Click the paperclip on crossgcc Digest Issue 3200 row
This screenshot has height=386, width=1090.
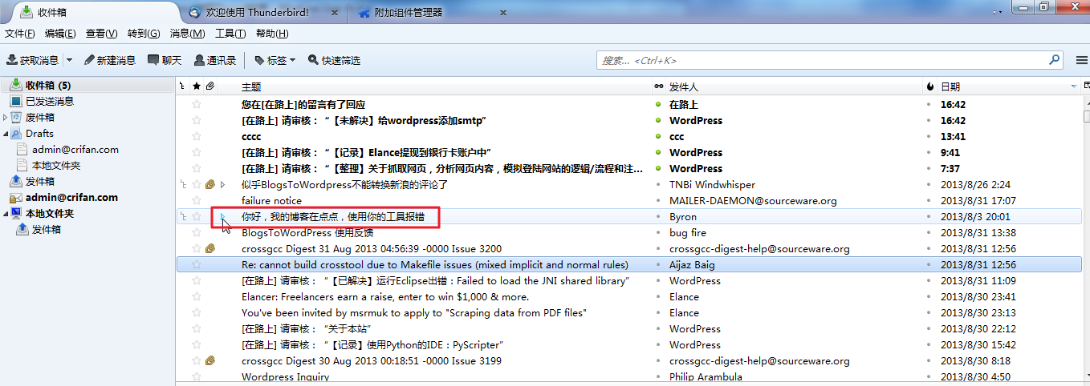tap(209, 248)
